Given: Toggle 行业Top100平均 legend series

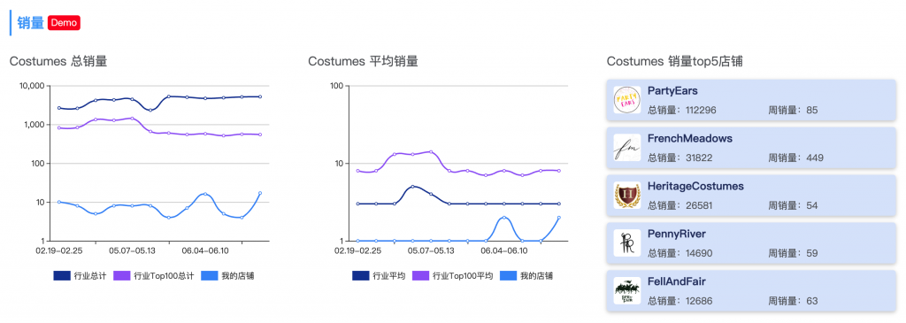Looking at the screenshot, I should [x=452, y=276].
